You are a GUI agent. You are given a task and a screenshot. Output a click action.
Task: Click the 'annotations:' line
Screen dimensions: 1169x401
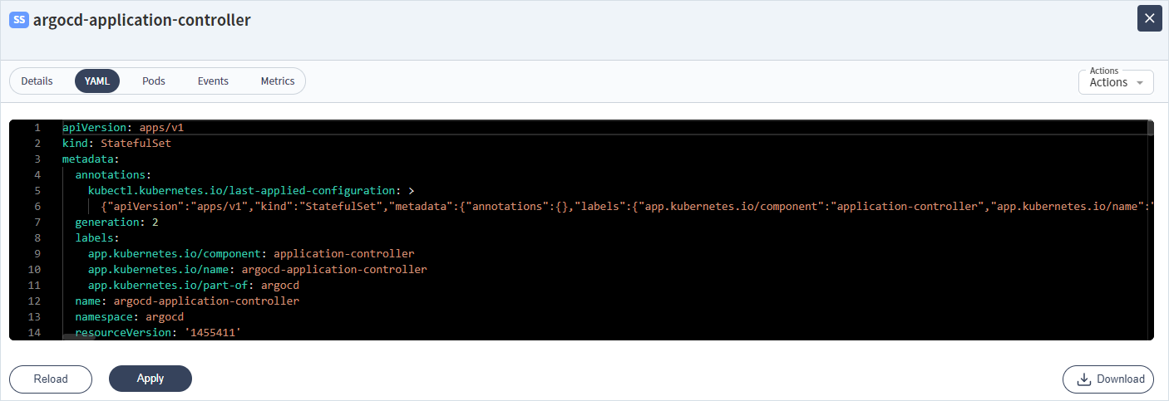[x=114, y=175]
